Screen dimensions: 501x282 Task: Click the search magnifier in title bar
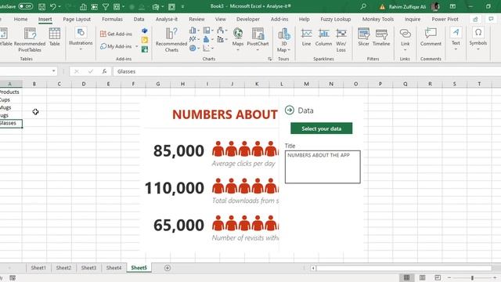pyautogui.click(x=363, y=6)
